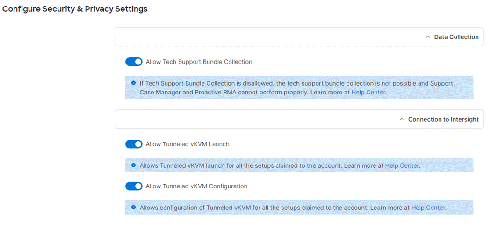Collapse section using Connection to Intersight chevron

[x=401, y=119]
